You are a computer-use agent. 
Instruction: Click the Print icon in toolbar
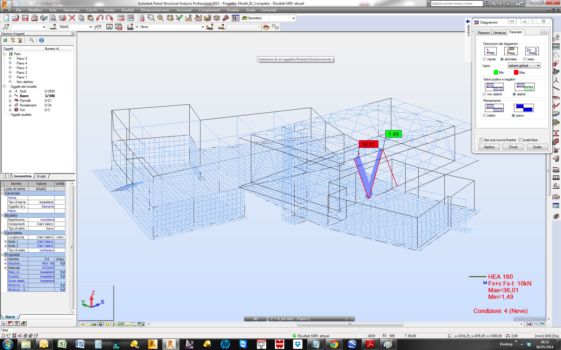[x=34, y=18]
